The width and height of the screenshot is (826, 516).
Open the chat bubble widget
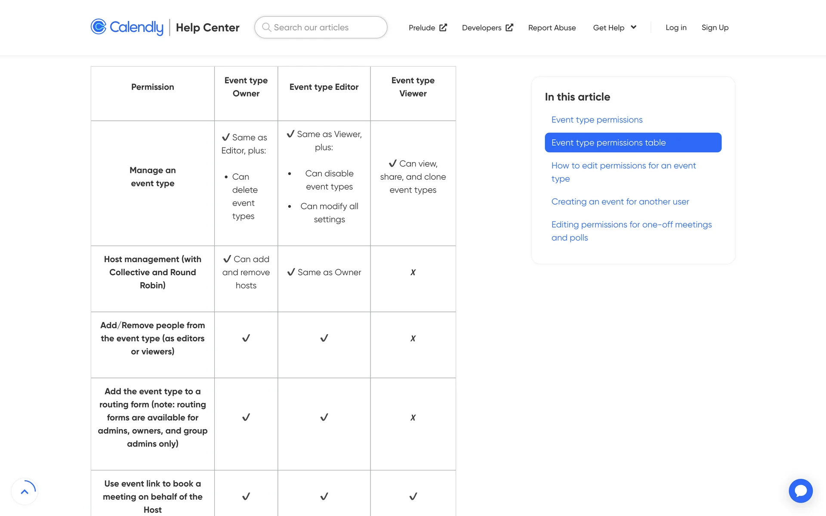click(800, 491)
